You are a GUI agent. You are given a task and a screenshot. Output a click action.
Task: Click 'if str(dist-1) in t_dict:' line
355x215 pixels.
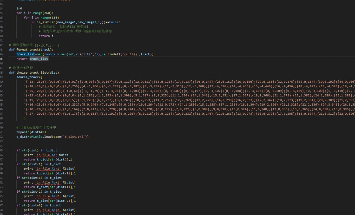pos(40,164)
